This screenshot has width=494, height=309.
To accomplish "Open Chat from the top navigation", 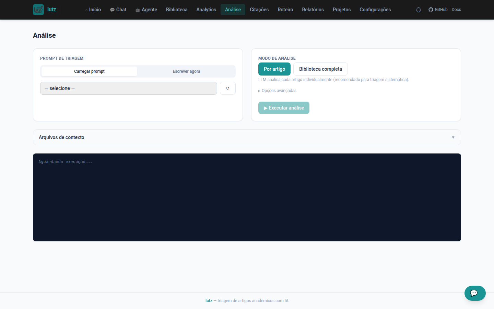I will (x=118, y=10).
